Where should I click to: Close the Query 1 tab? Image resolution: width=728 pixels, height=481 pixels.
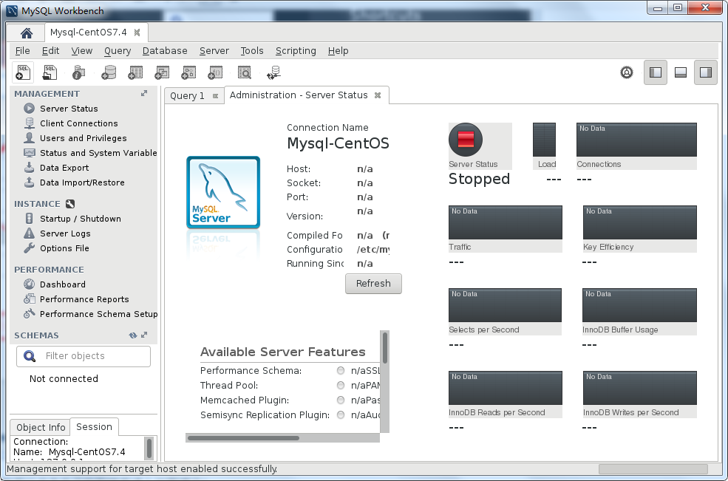[215, 96]
